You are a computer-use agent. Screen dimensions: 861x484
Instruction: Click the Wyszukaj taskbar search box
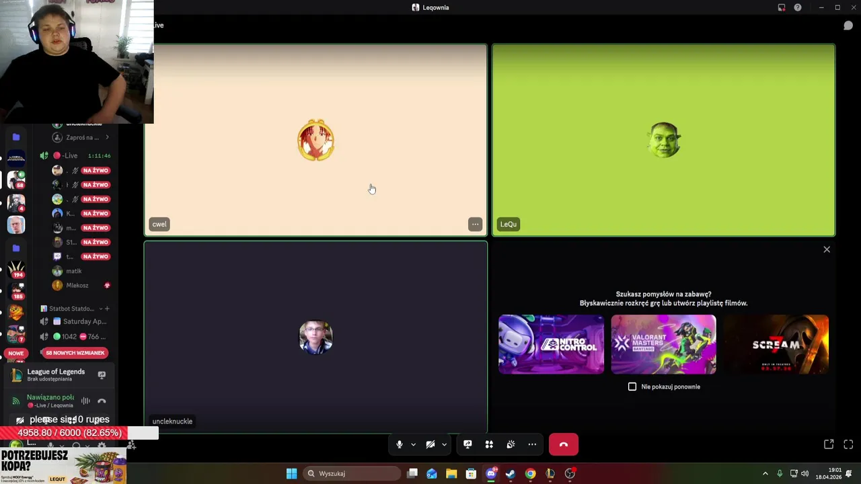[352, 473]
